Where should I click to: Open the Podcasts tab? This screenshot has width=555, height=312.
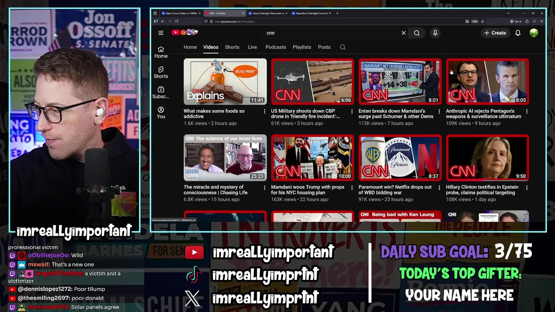click(x=276, y=47)
